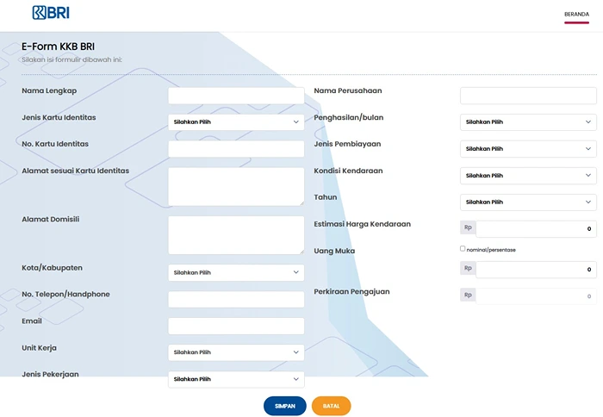Click the "E-Form KKB BRI" heading
Image resolution: width=603 pixels, height=417 pixels.
(x=58, y=47)
